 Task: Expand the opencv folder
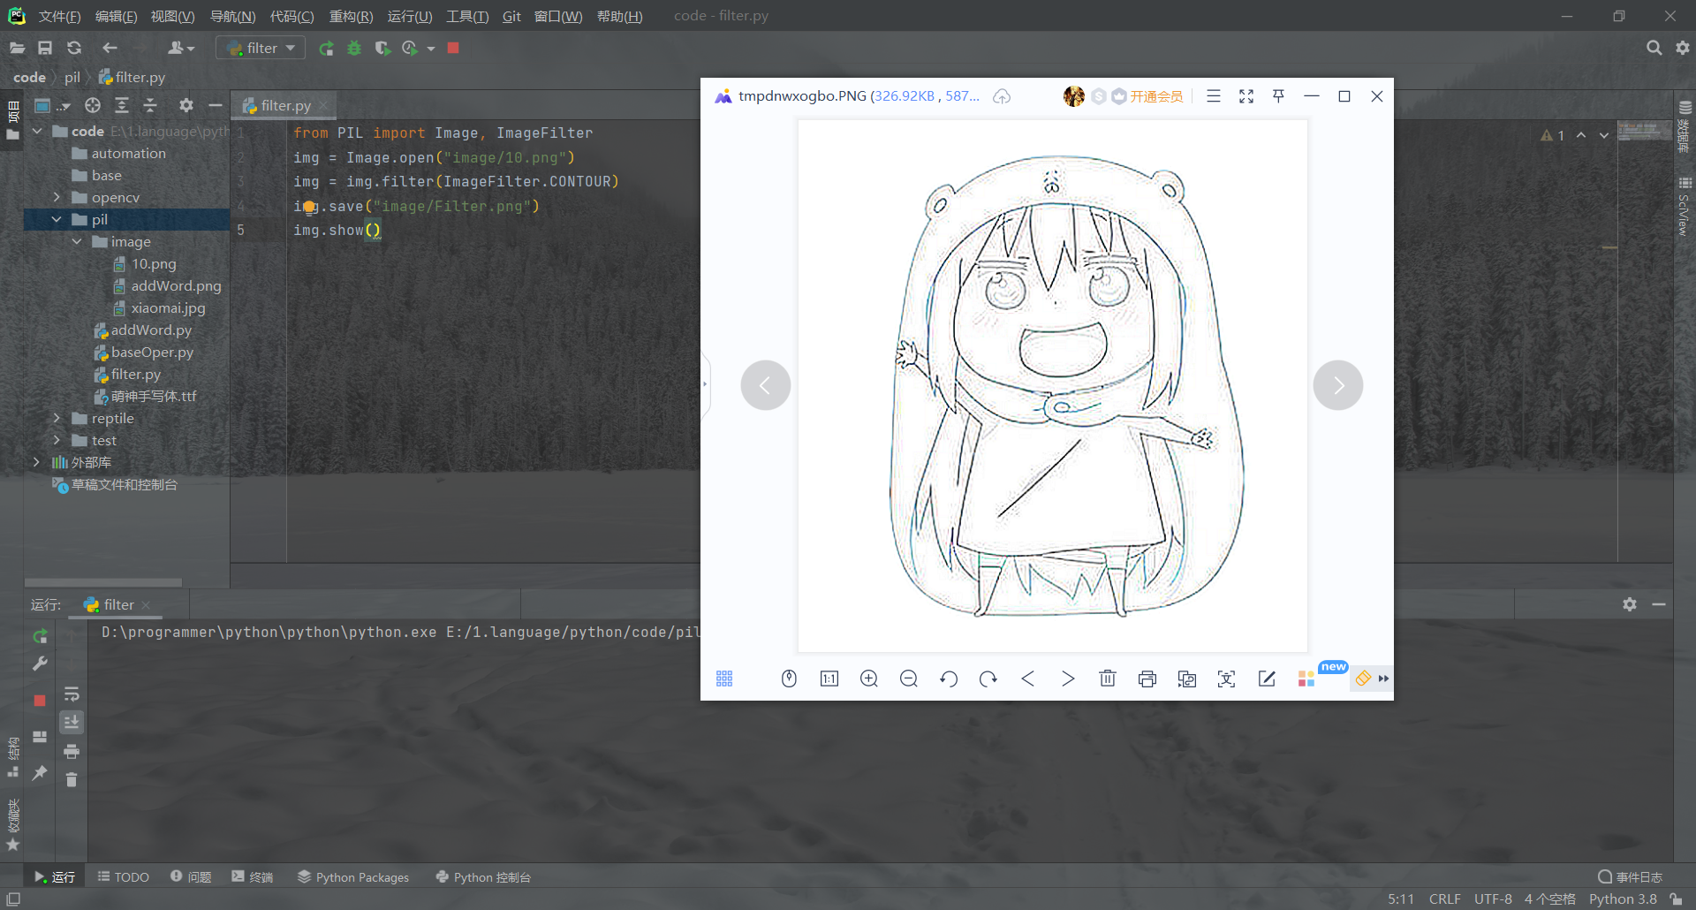57,197
